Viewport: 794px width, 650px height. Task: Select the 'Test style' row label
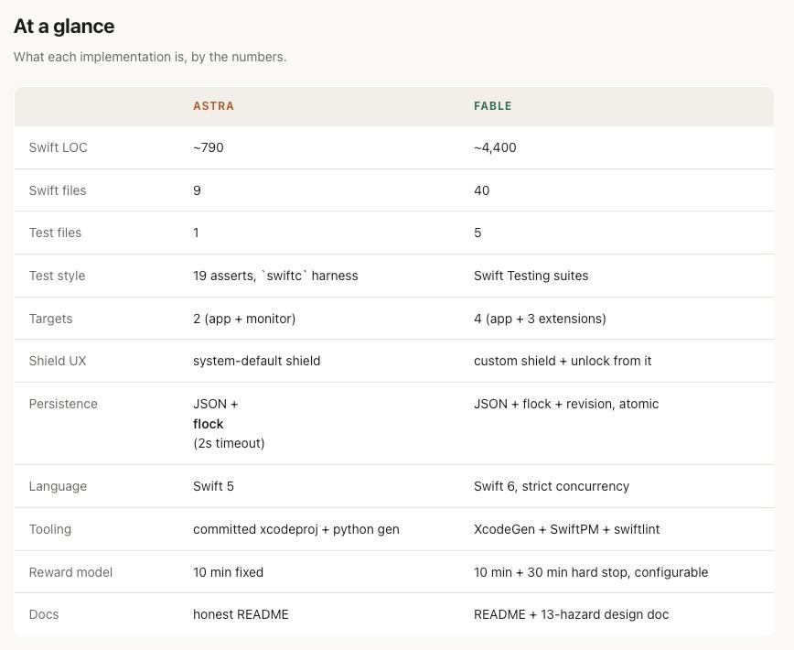57,276
